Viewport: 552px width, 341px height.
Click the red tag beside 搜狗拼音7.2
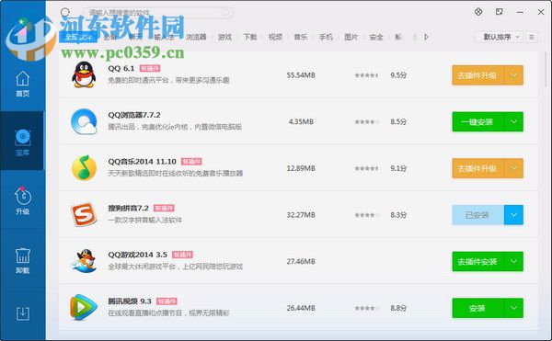click(164, 208)
